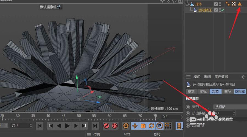Open the attribute panel hamburger menu
Screen dimensions: 247x137
[x=188, y=77]
